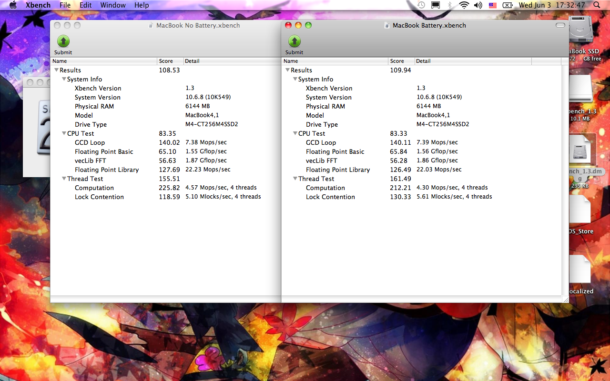Screen dimensions: 610x381
Task: Toggle toolbar pill button in MacBook Battery window
Action: (x=560, y=25)
